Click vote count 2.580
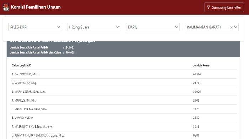249x139 pixels. point(196,118)
